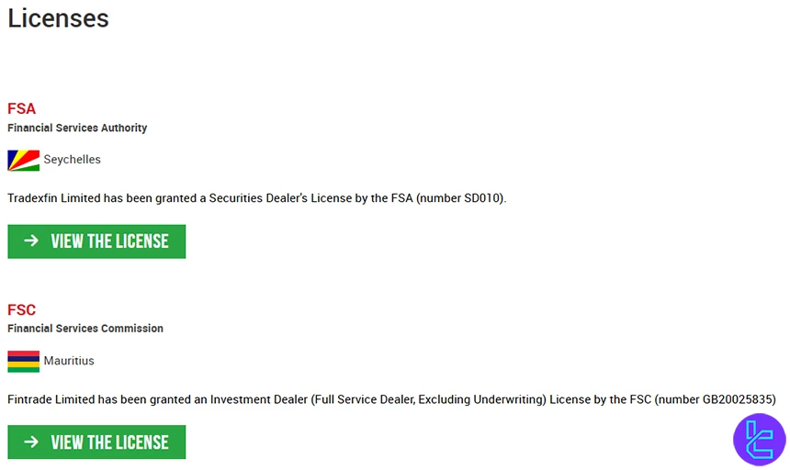
Task: Click the Seychelles flag icon
Action: click(x=23, y=160)
